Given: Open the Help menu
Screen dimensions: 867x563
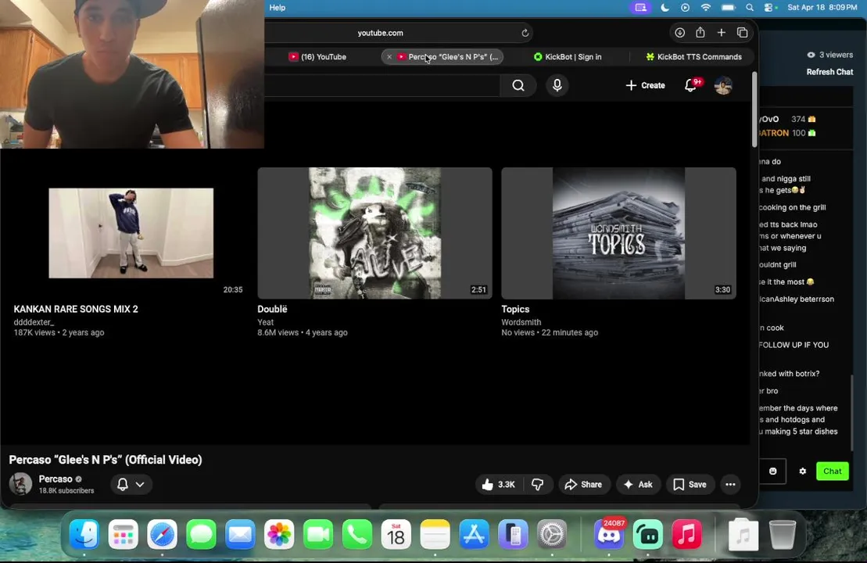Looking at the screenshot, I should click(277, 8).
